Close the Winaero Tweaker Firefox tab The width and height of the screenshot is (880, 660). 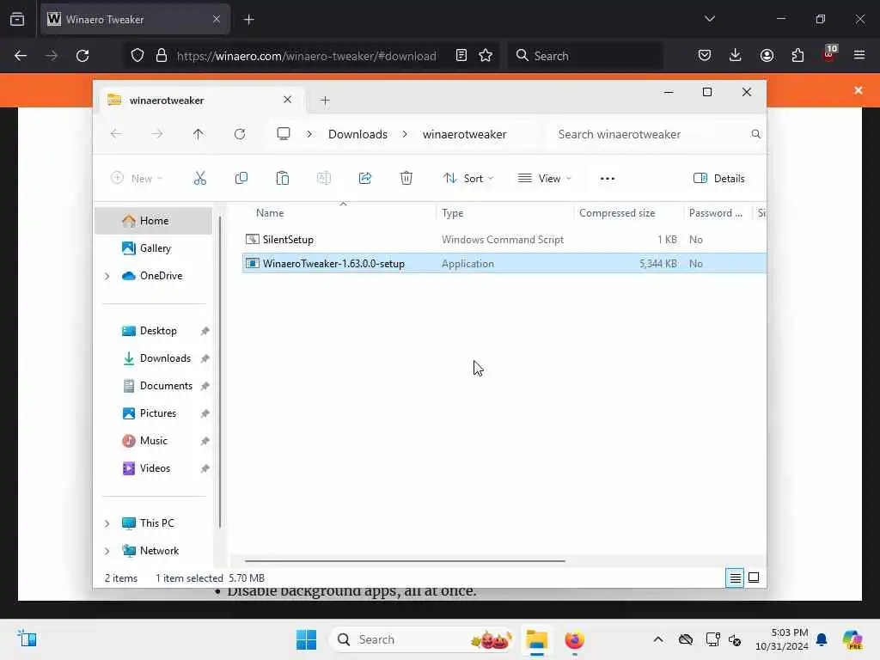[217, 19]
